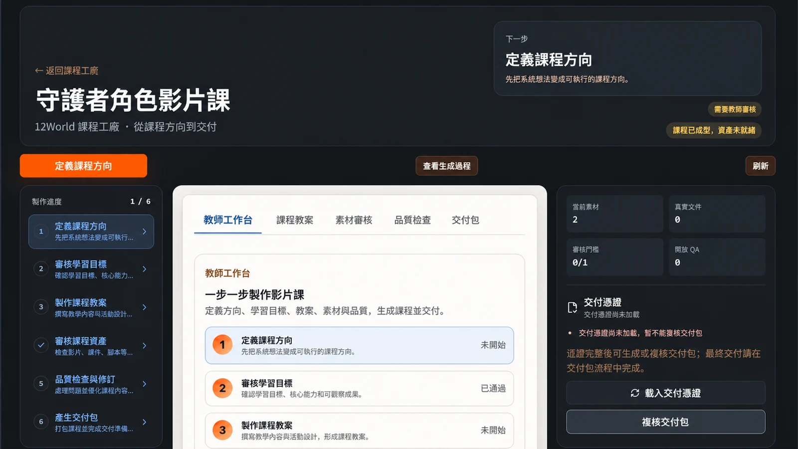Open the 下一步 定義課程方向 card
This screenshot has width=798, height=449.
point(627,58)
